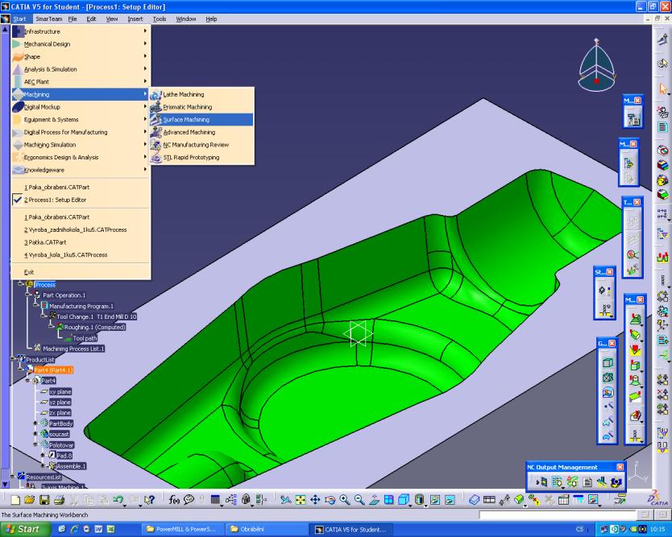The height and width of the screenshot is (537, 672).
Task: Expand the soucast body node
Action: click(35, 434)
